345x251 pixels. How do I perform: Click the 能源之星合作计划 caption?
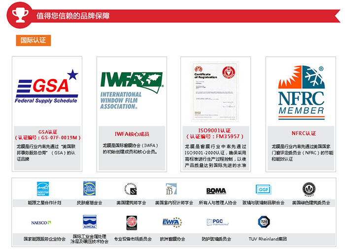pyautogui.click(x=44, y=203)
